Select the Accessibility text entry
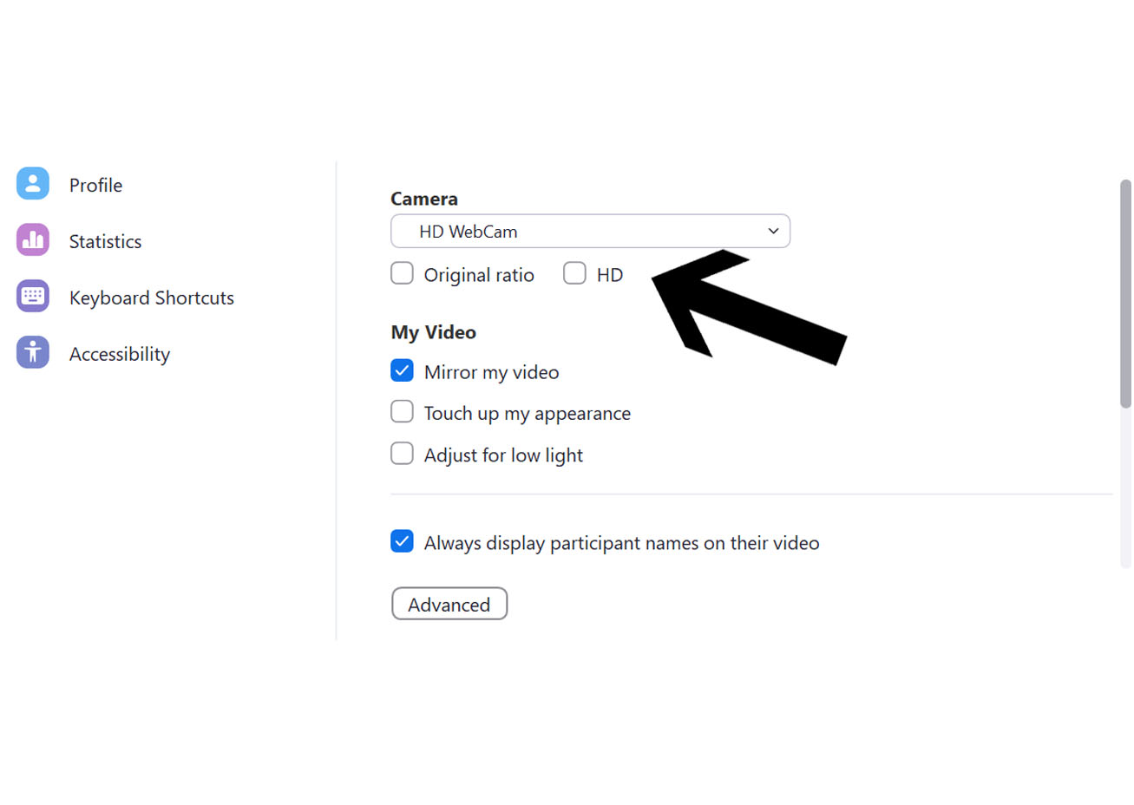This screenshot has width=1134, height=805. [x=120, y=355]
